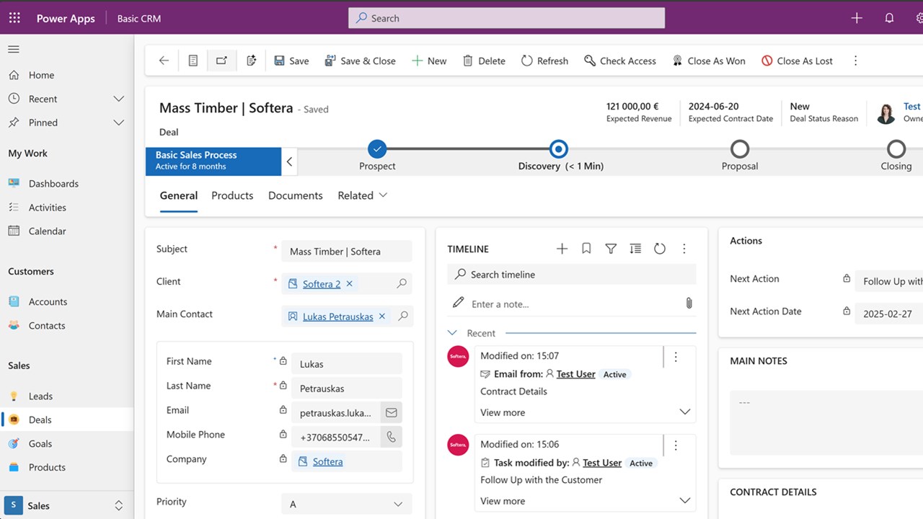
Task: Open Test User link in email entry
Action: [576, 374]
